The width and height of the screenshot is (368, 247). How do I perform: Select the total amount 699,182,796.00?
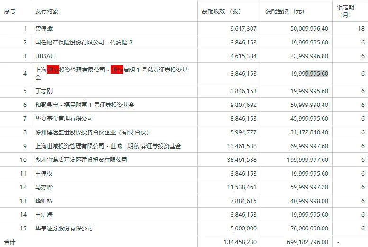pyautogui.click(x=307, y=242)
